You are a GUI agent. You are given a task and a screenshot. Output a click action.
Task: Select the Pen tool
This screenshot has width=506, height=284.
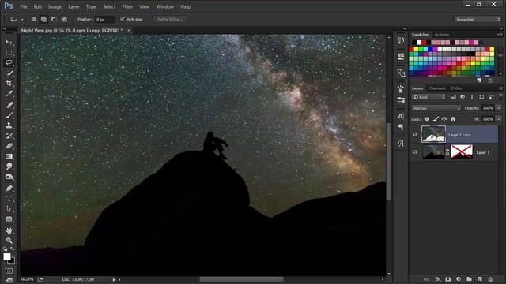(9, 188)
